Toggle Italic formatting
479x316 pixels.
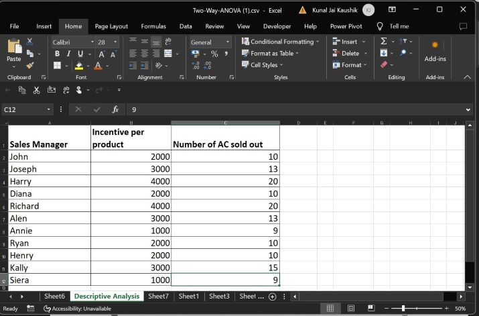point(69,54)
